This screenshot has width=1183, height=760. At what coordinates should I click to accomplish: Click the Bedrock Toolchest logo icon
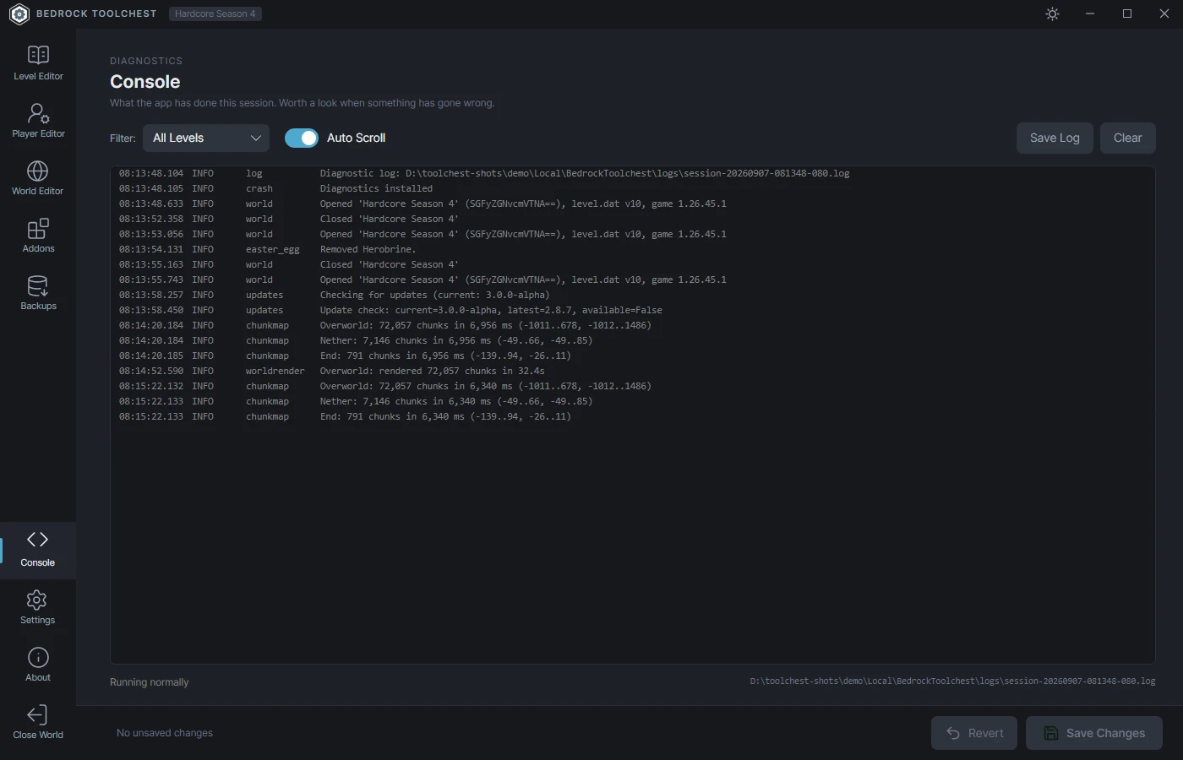[x=19, y=14]
